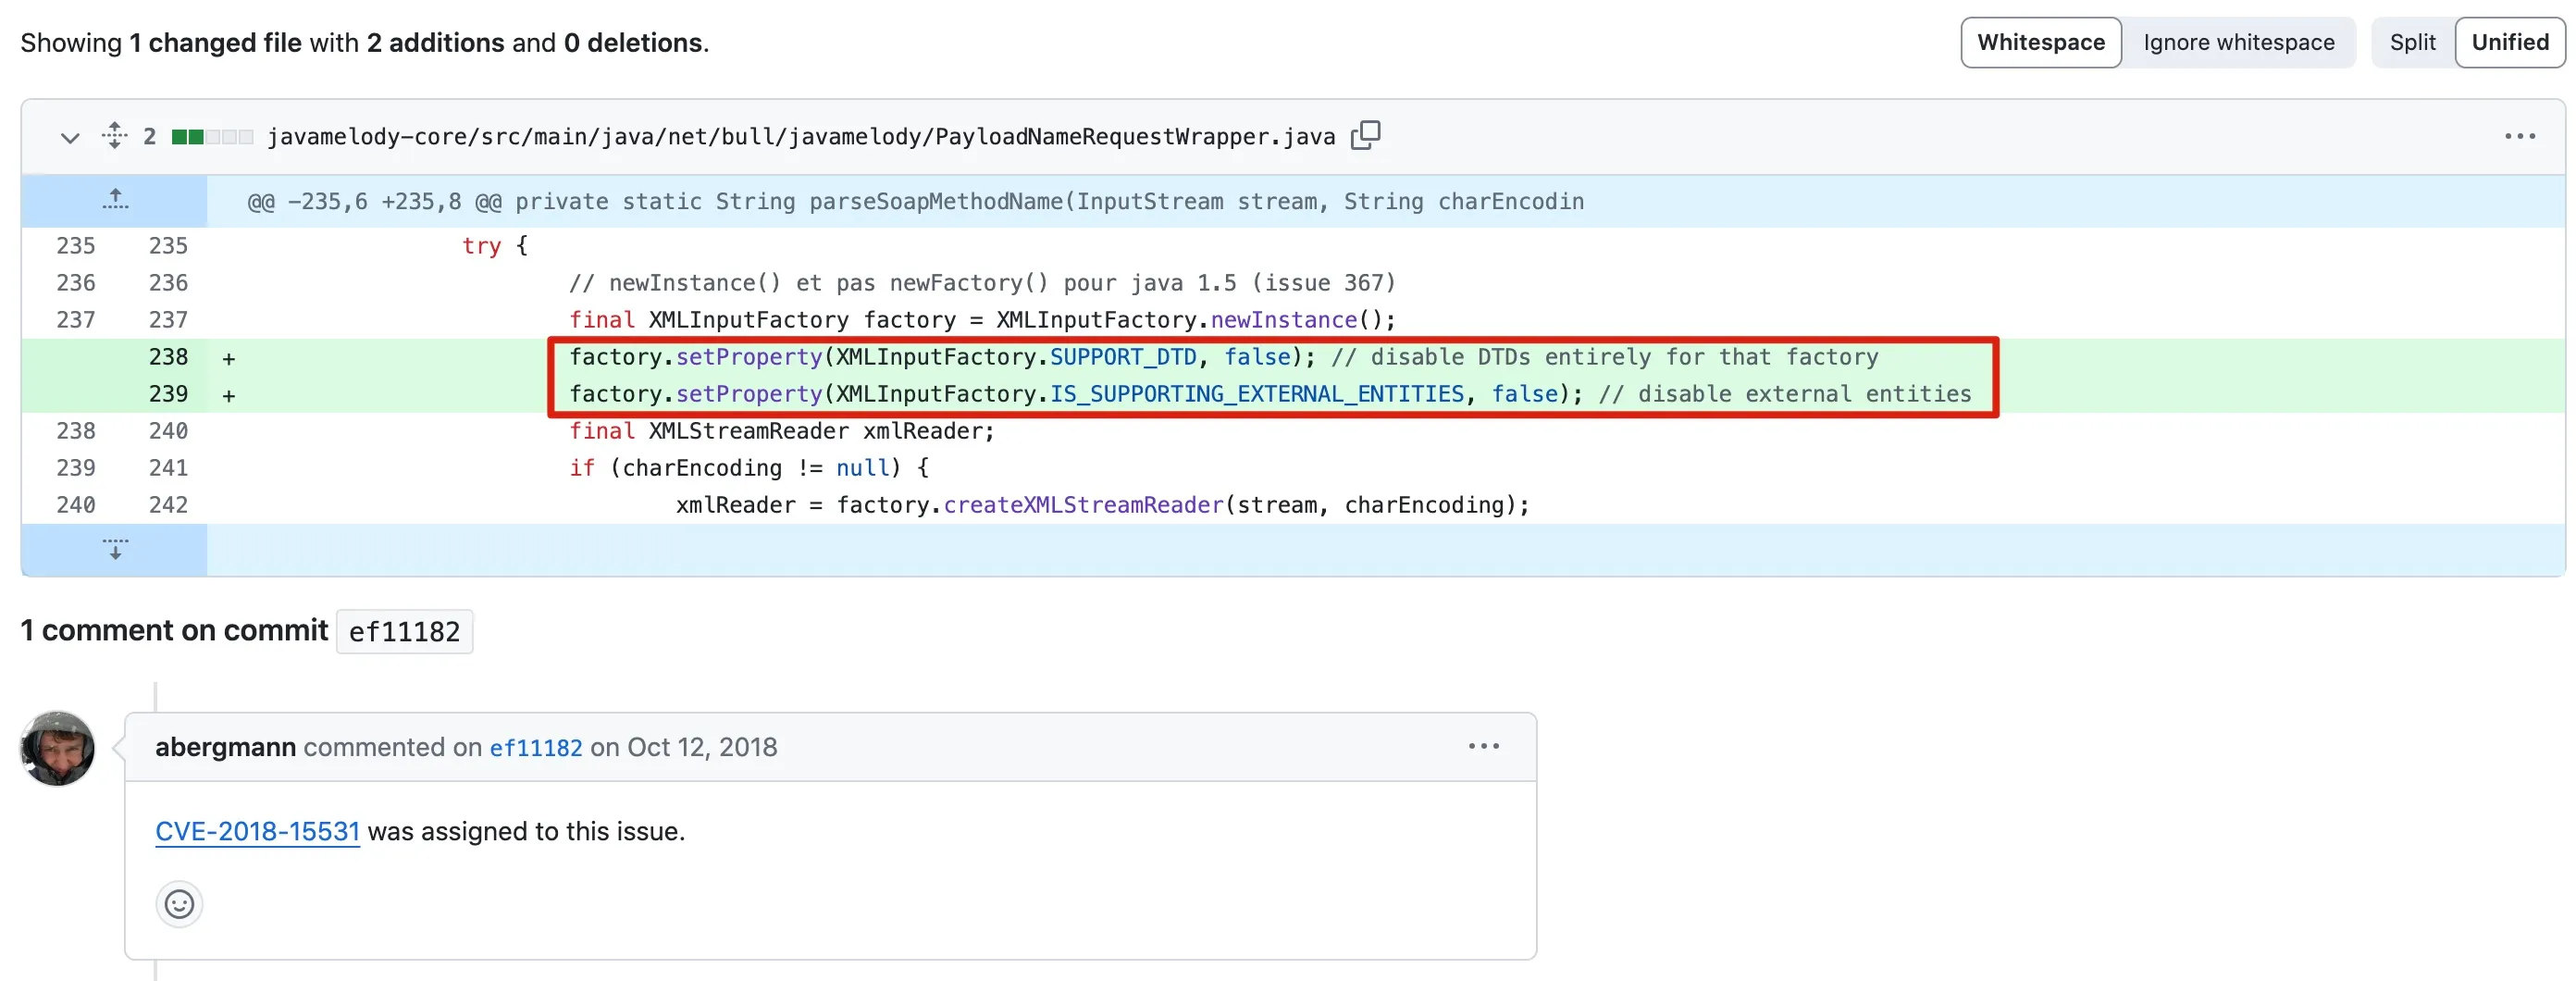The image size is (2576, 981).
Task: Open the Oct 12, 2018 comment timestamp
Action: click(x=702, y=747)
